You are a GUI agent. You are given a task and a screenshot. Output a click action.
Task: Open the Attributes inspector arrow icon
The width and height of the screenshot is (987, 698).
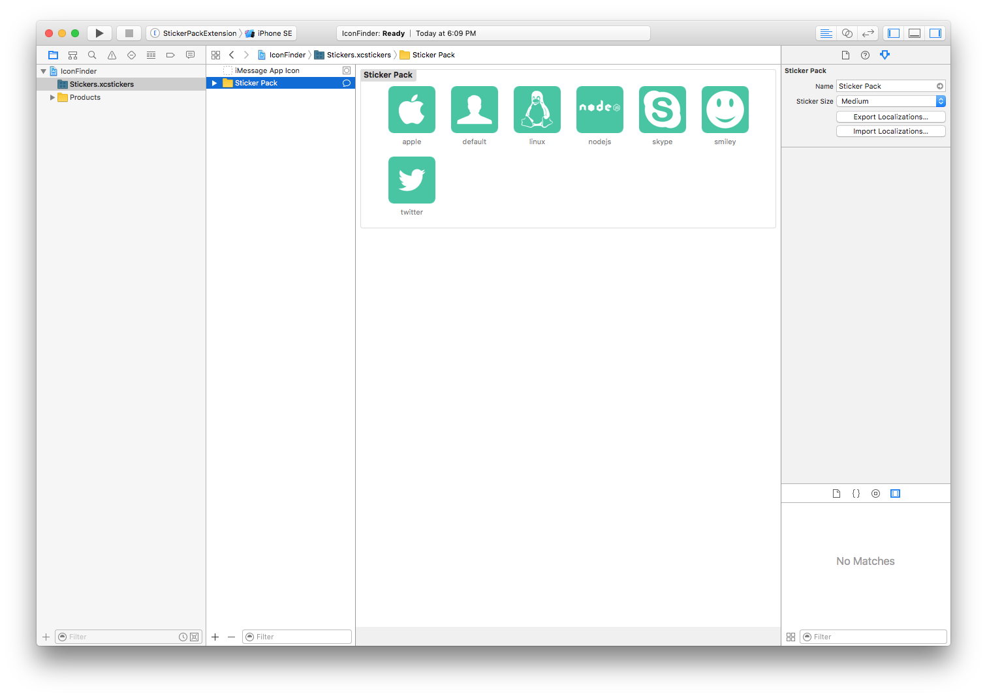pyautogui.click(x=885, y=55)
